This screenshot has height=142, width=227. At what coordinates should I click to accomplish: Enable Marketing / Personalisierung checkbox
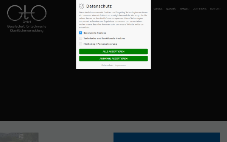coord(81,44)
